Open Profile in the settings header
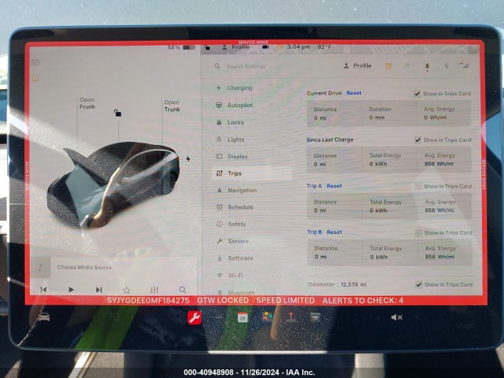Image resolution: width=504 pixels, height=378 pixels. (358, 65)
